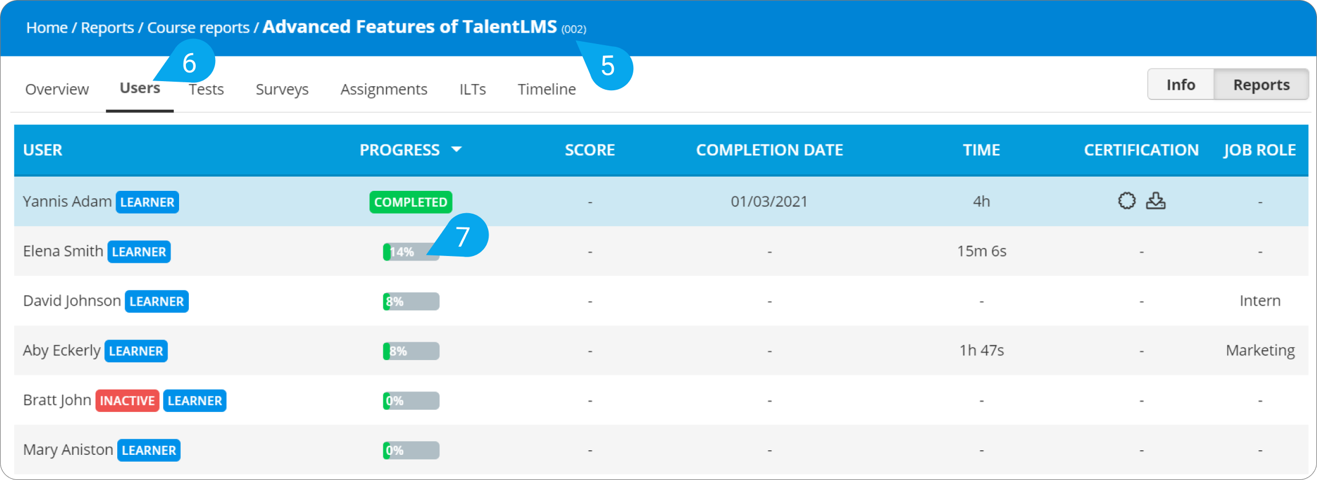1317x480 pixels.
Task: Click David Johnson's Intern job role
Action: click(1260, 301)
